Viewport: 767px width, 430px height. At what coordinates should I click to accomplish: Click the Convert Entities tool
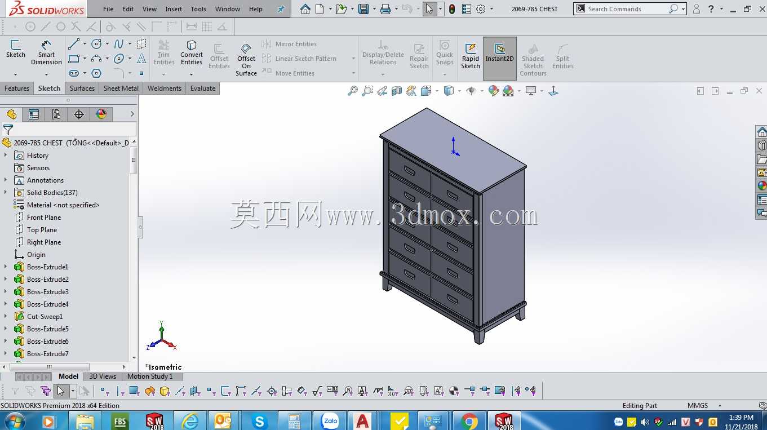pos(192,52)
